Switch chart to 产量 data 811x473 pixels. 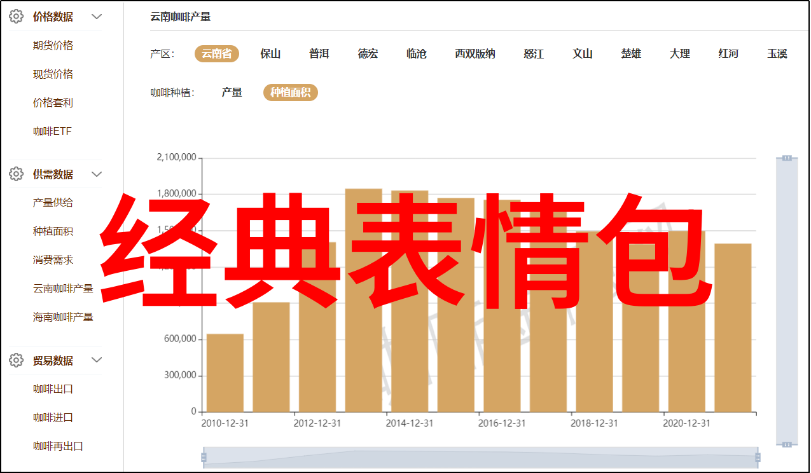click(x=232, y=93)
